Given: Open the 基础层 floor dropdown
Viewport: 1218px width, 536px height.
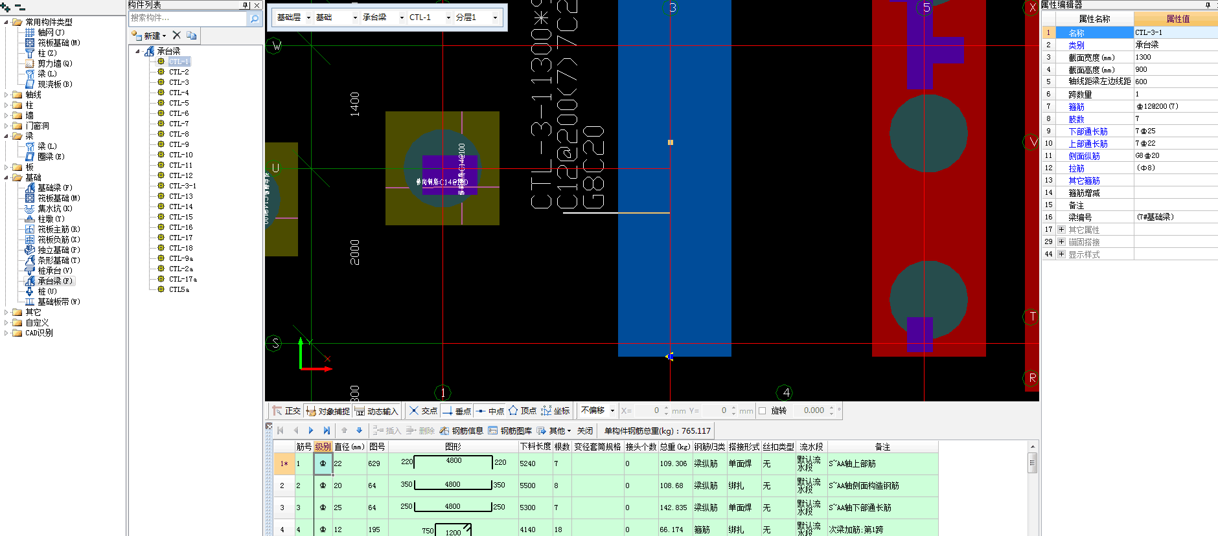Looking at the screenshot, I should click(308, 17).
